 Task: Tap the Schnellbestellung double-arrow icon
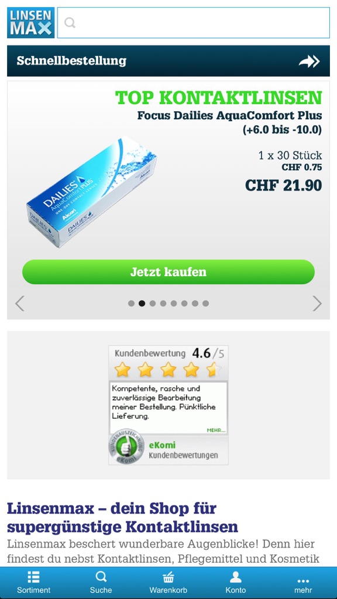tap(309, 61)
